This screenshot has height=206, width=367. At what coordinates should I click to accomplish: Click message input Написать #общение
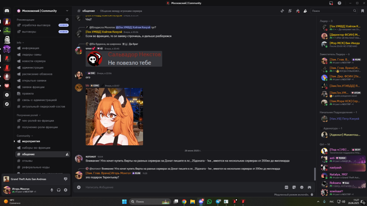tap(182, 187)
